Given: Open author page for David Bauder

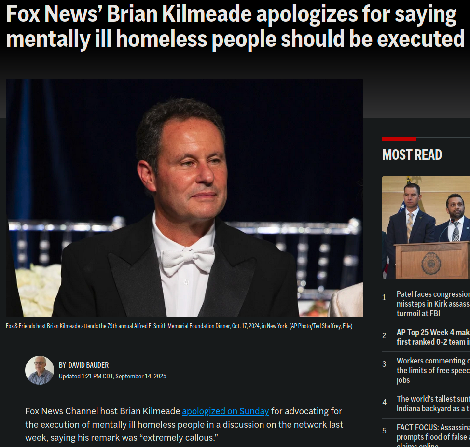Looking at the screenshot, I should [88, 365].
